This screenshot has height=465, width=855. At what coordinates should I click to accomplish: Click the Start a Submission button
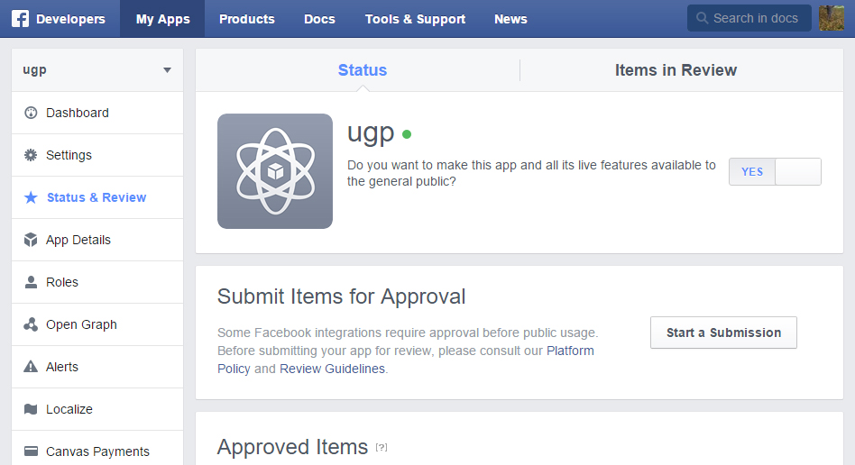[723, 333]
